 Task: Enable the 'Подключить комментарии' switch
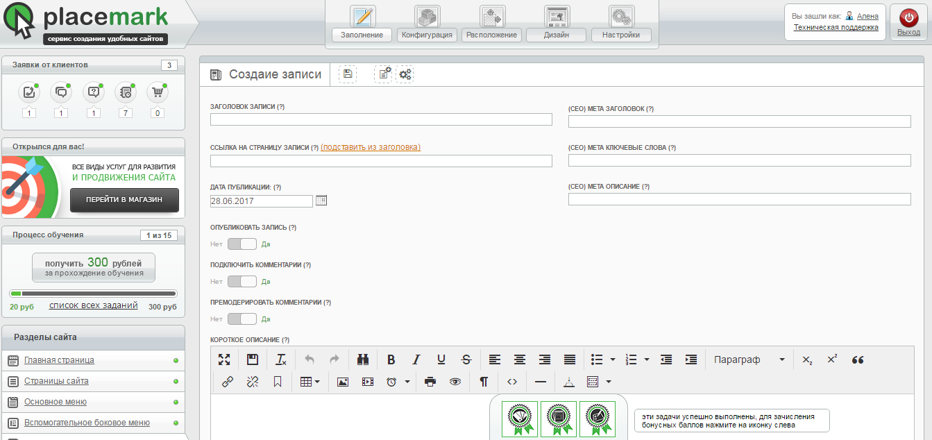(x=242, y=281)
